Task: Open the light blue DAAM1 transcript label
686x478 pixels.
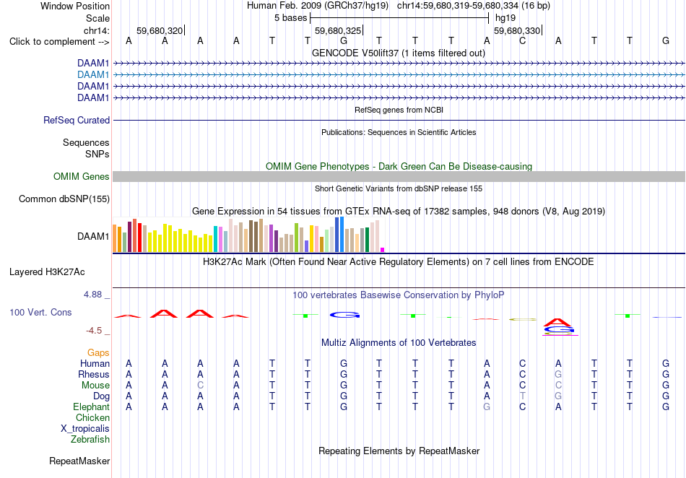Action: click(93, 75)
